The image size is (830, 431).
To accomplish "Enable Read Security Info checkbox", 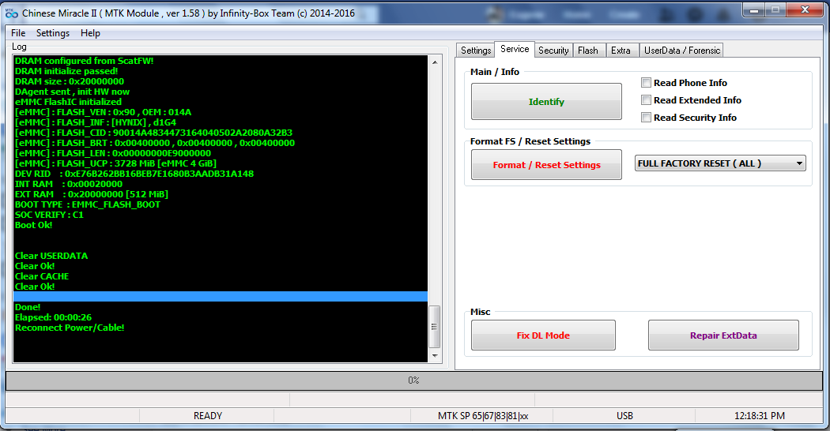I will (x=646, y=118).
